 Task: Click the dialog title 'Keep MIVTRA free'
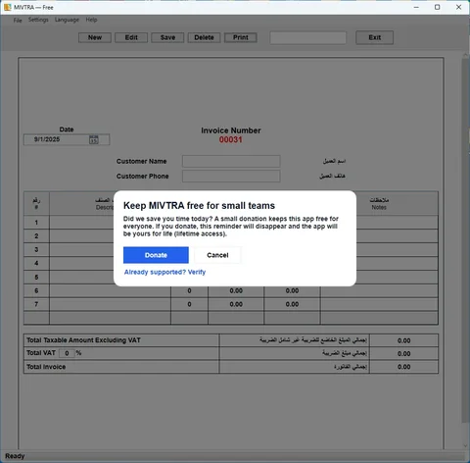pyautogui.click(x=199, y=206)
